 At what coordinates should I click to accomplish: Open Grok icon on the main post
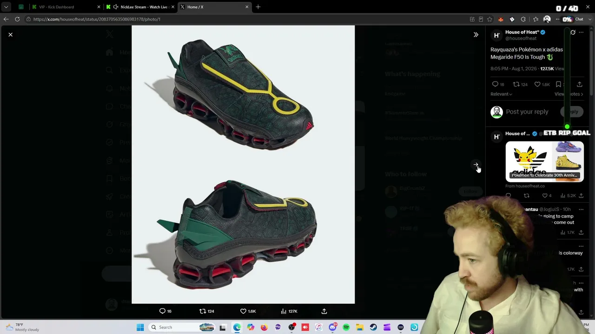point(573,32)
